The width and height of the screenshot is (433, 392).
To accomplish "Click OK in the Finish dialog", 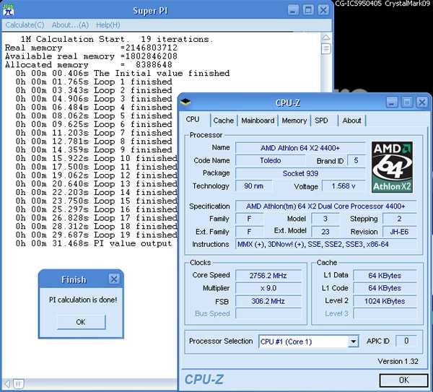I will [81, 322].
